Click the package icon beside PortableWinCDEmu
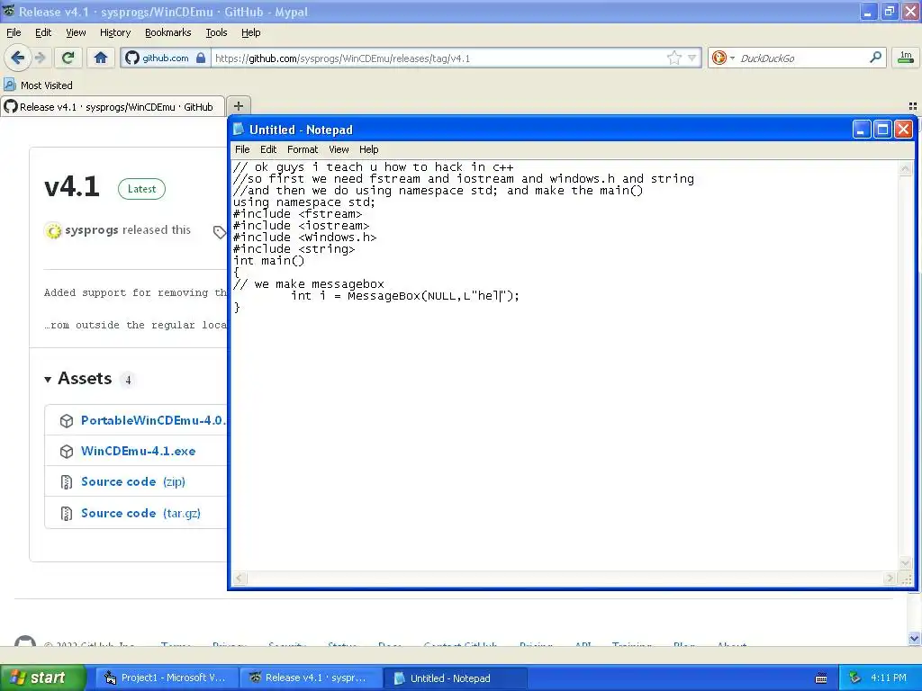 [67, 421]
